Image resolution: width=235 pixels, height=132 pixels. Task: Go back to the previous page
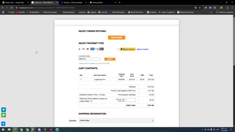(x=3, y=8)
